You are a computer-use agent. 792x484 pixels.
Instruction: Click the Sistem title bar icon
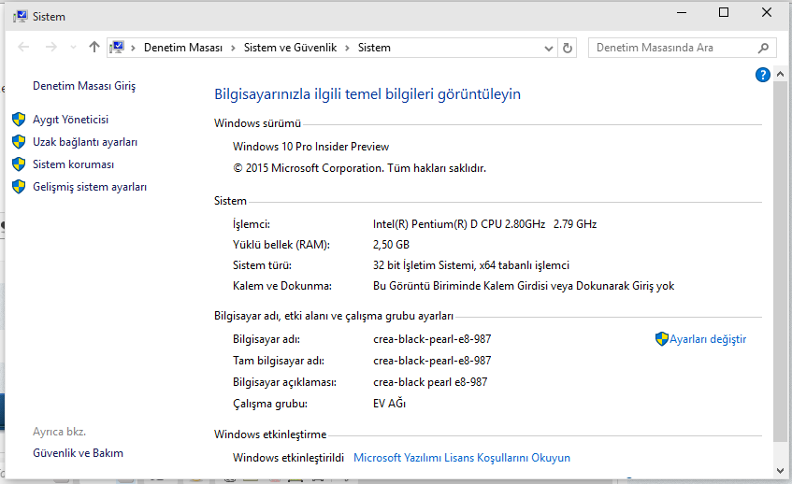coord(21,17)
